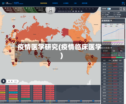Click the link icon in right panel header
126x104 pixels.
click(124, 9)
